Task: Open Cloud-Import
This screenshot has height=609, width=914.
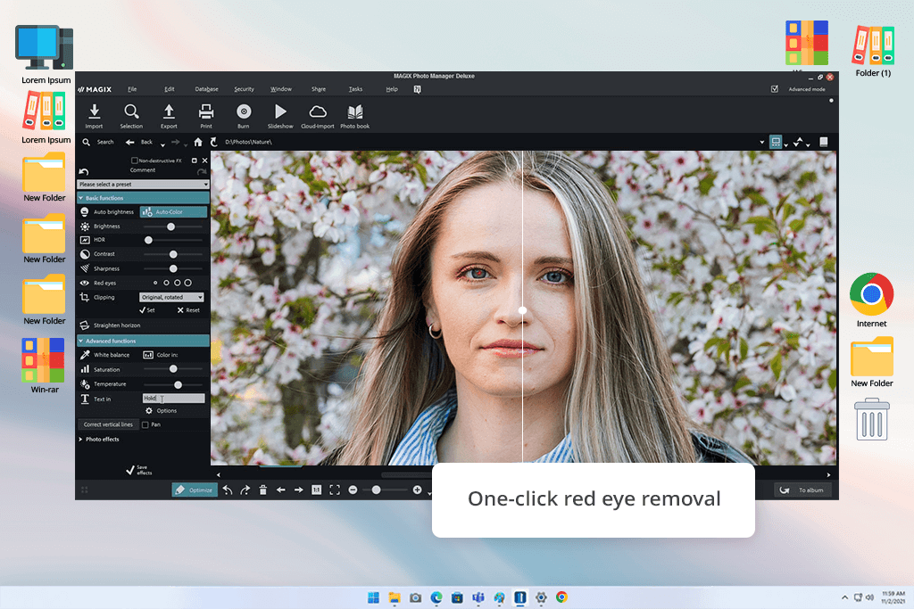Action: (x=318, y=116)
